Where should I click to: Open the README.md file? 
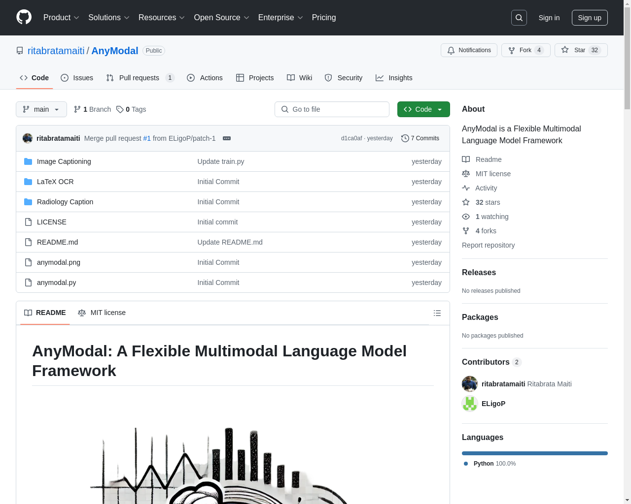click(57, 242)
